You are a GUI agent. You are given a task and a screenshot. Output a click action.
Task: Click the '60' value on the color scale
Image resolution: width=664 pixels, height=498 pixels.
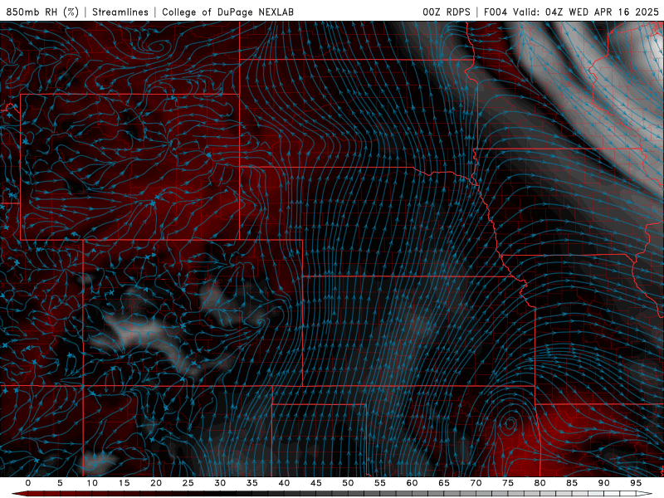coord(412,483)
